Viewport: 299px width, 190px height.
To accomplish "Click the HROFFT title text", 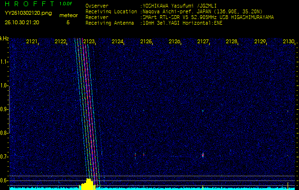I will coord(28,4).
